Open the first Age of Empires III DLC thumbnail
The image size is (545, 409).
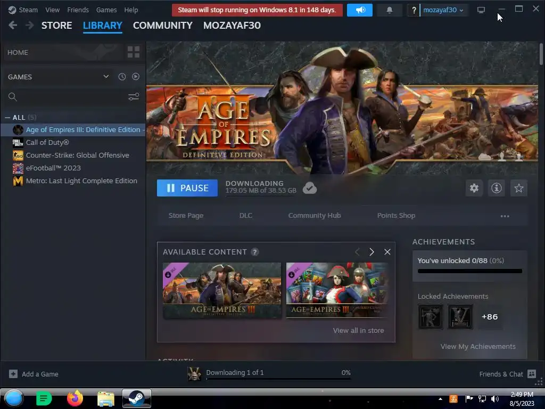tap(222, 290)
